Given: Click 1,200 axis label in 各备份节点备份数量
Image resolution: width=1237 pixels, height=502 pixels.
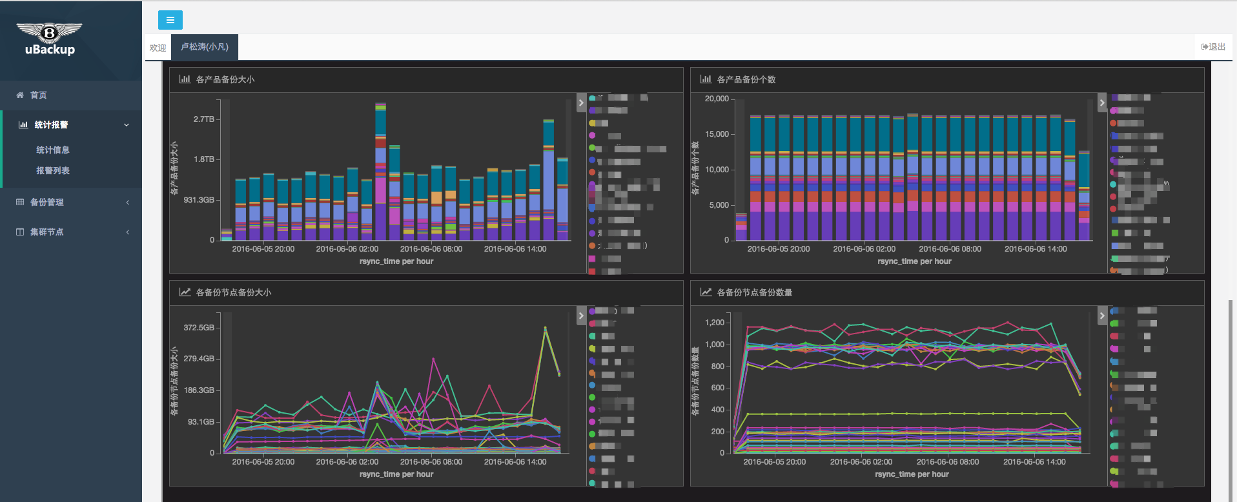Looking at the screenshot, I should (715, 322).
